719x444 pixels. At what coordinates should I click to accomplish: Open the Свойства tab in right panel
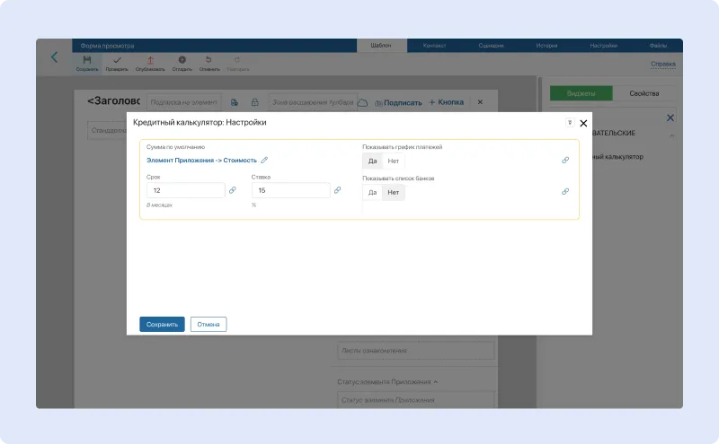click(644, 93)
